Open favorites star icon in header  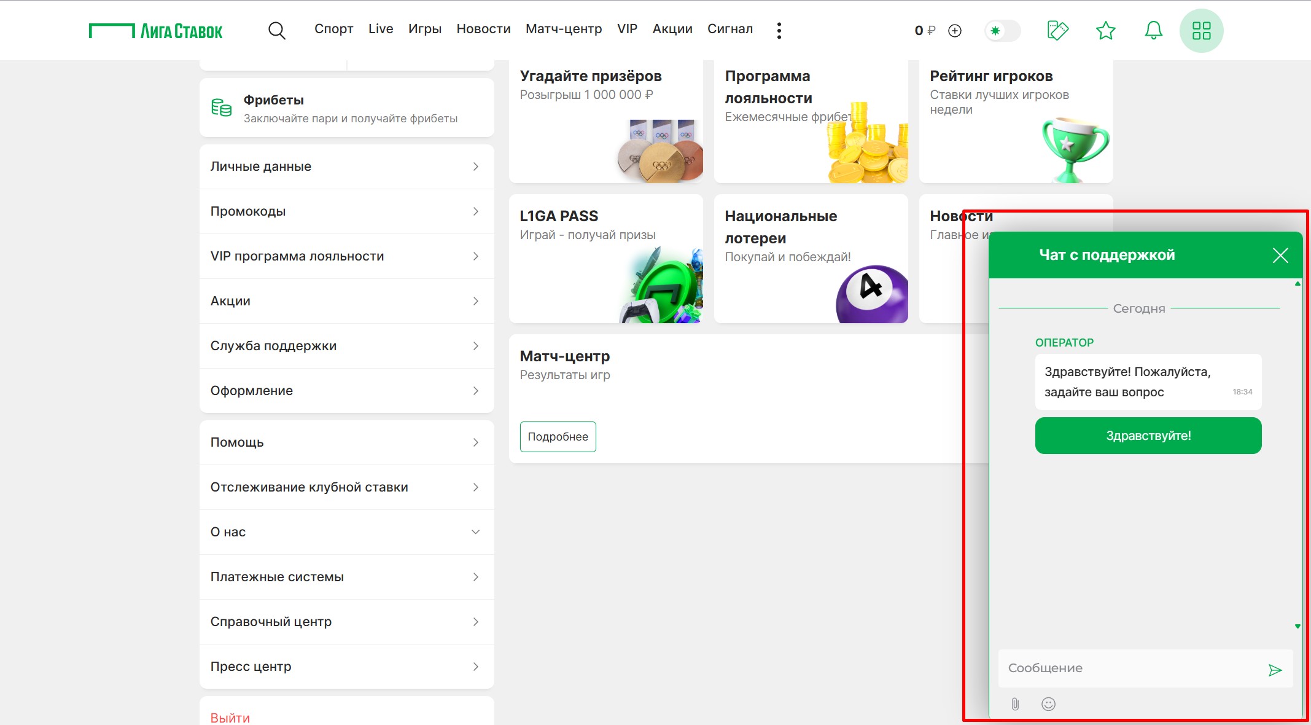coord(1105,30)
